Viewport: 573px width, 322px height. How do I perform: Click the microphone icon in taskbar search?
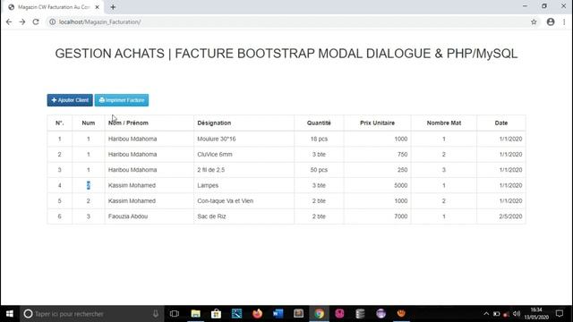(x=156, y=314)
